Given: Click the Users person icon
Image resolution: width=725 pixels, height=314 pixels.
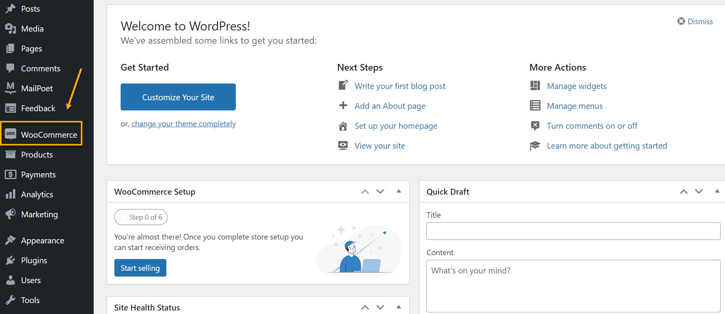Looking at the screenshot, I should click(x=11, y=280).
